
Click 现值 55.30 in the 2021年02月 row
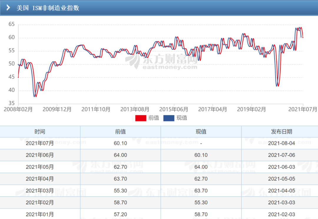point(201,202)
